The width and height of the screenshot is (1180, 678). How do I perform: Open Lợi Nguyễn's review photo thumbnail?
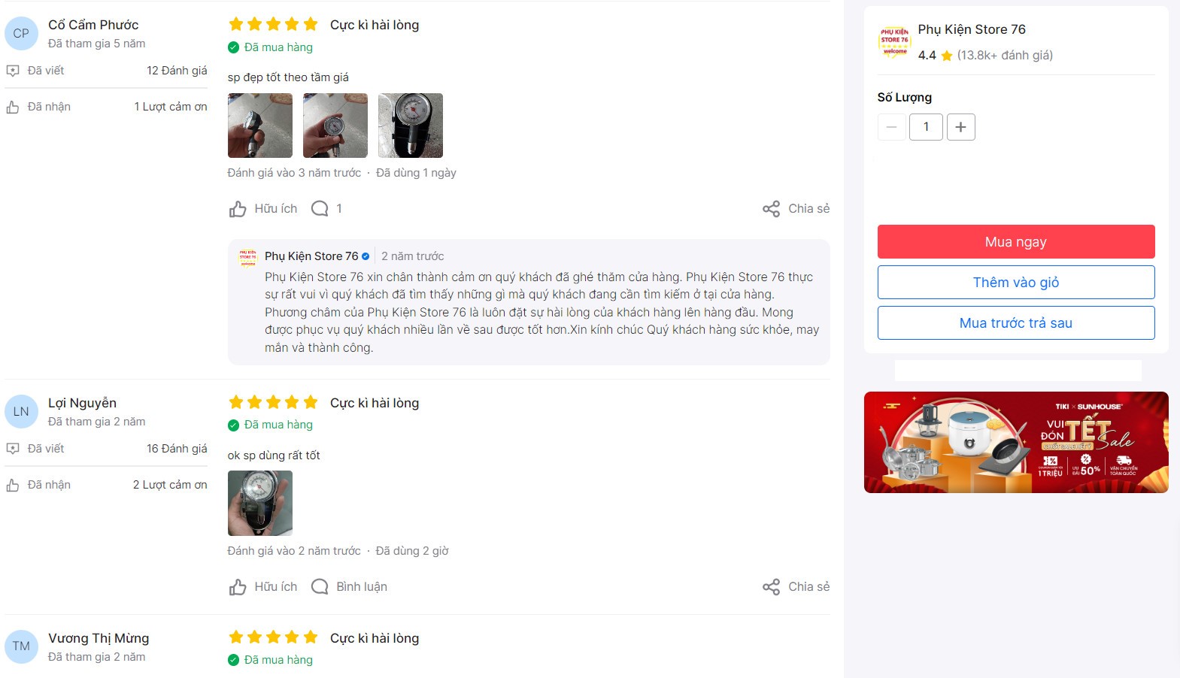(260, 504)
